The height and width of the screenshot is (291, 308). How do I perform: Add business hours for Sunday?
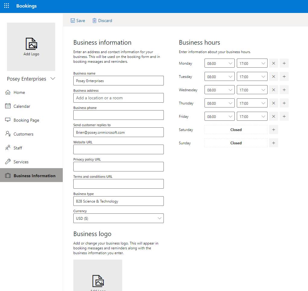tap(273, 143)
